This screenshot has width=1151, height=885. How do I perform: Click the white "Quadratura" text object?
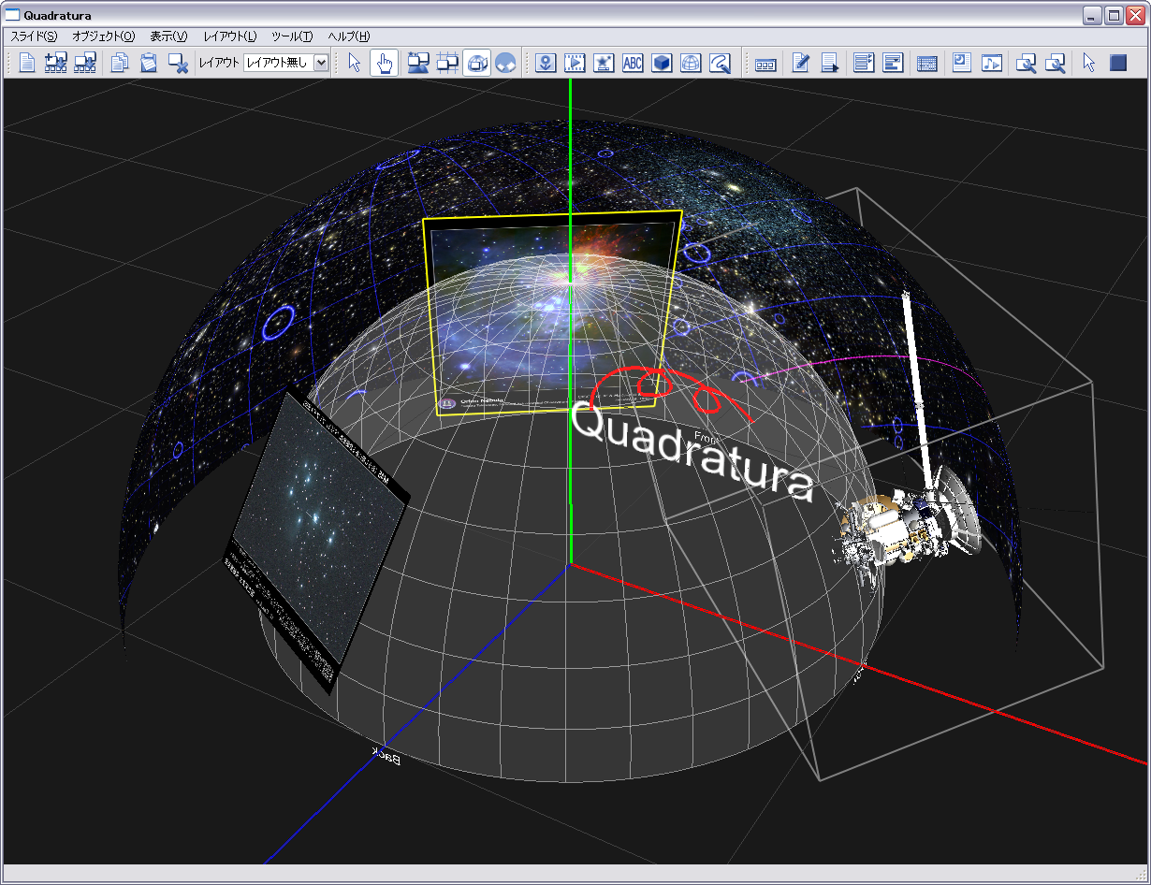(x=692, y=454)
